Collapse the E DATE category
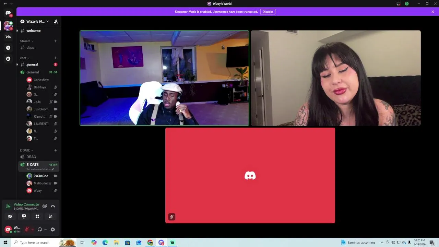The image size is (439, 247). tap(26, 150)
